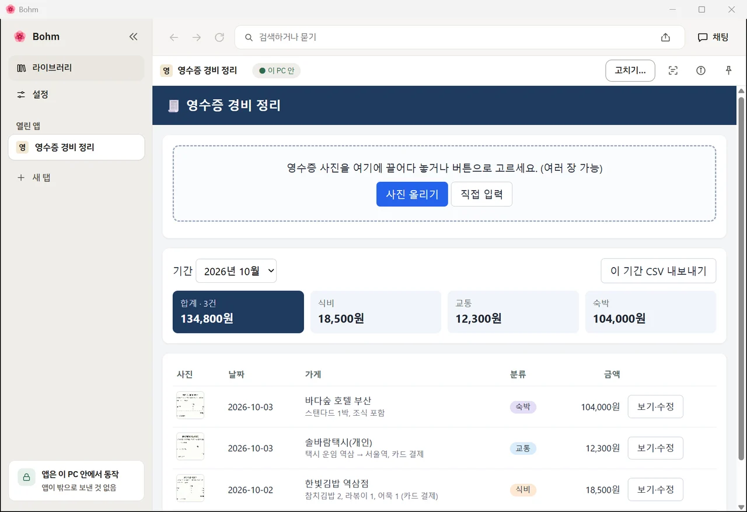Collapse the sidebar with the double chevron
Screen dimensions: 747x512
(133, 37)
